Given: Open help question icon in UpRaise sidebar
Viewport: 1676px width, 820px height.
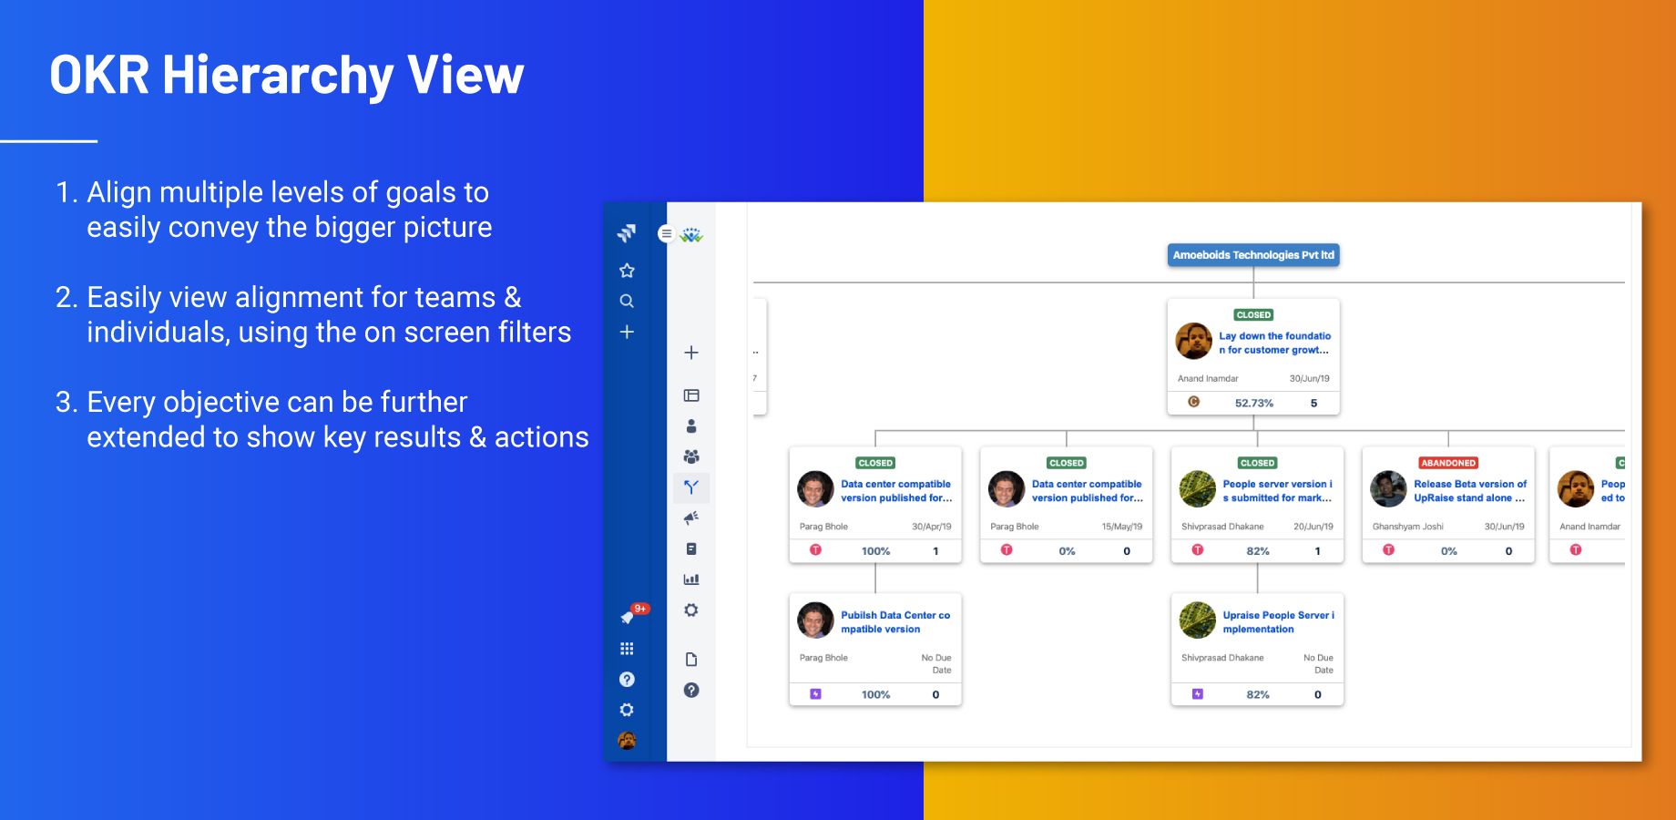Looking at the screenshot, I should (691, 691).
